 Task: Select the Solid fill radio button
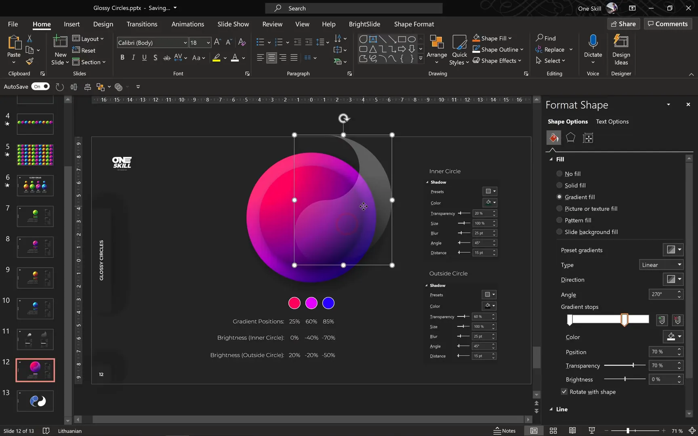pos(559,185)
